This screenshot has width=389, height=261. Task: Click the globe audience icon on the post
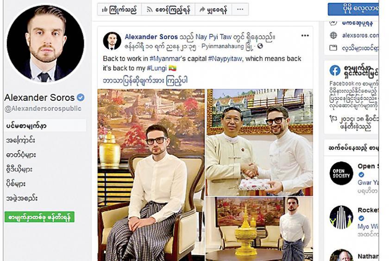[260, 46]
